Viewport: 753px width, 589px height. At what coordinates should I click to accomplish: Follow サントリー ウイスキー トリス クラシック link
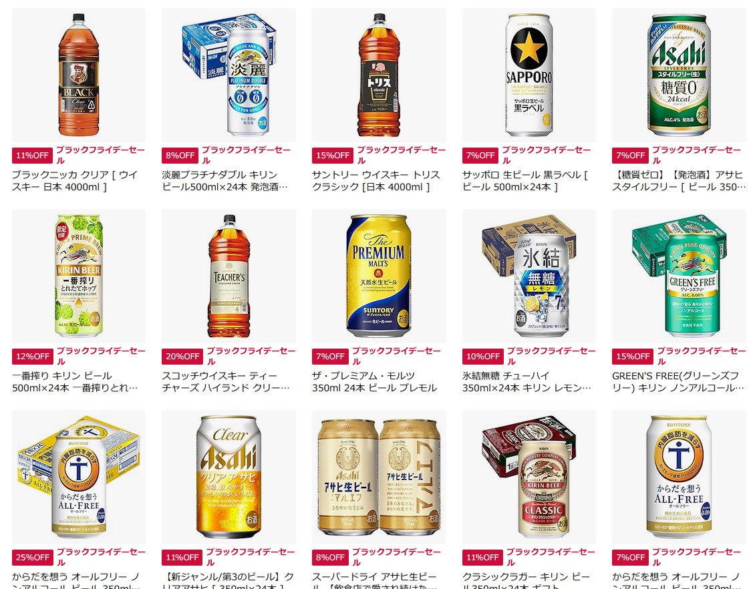(x=376, y=181)
